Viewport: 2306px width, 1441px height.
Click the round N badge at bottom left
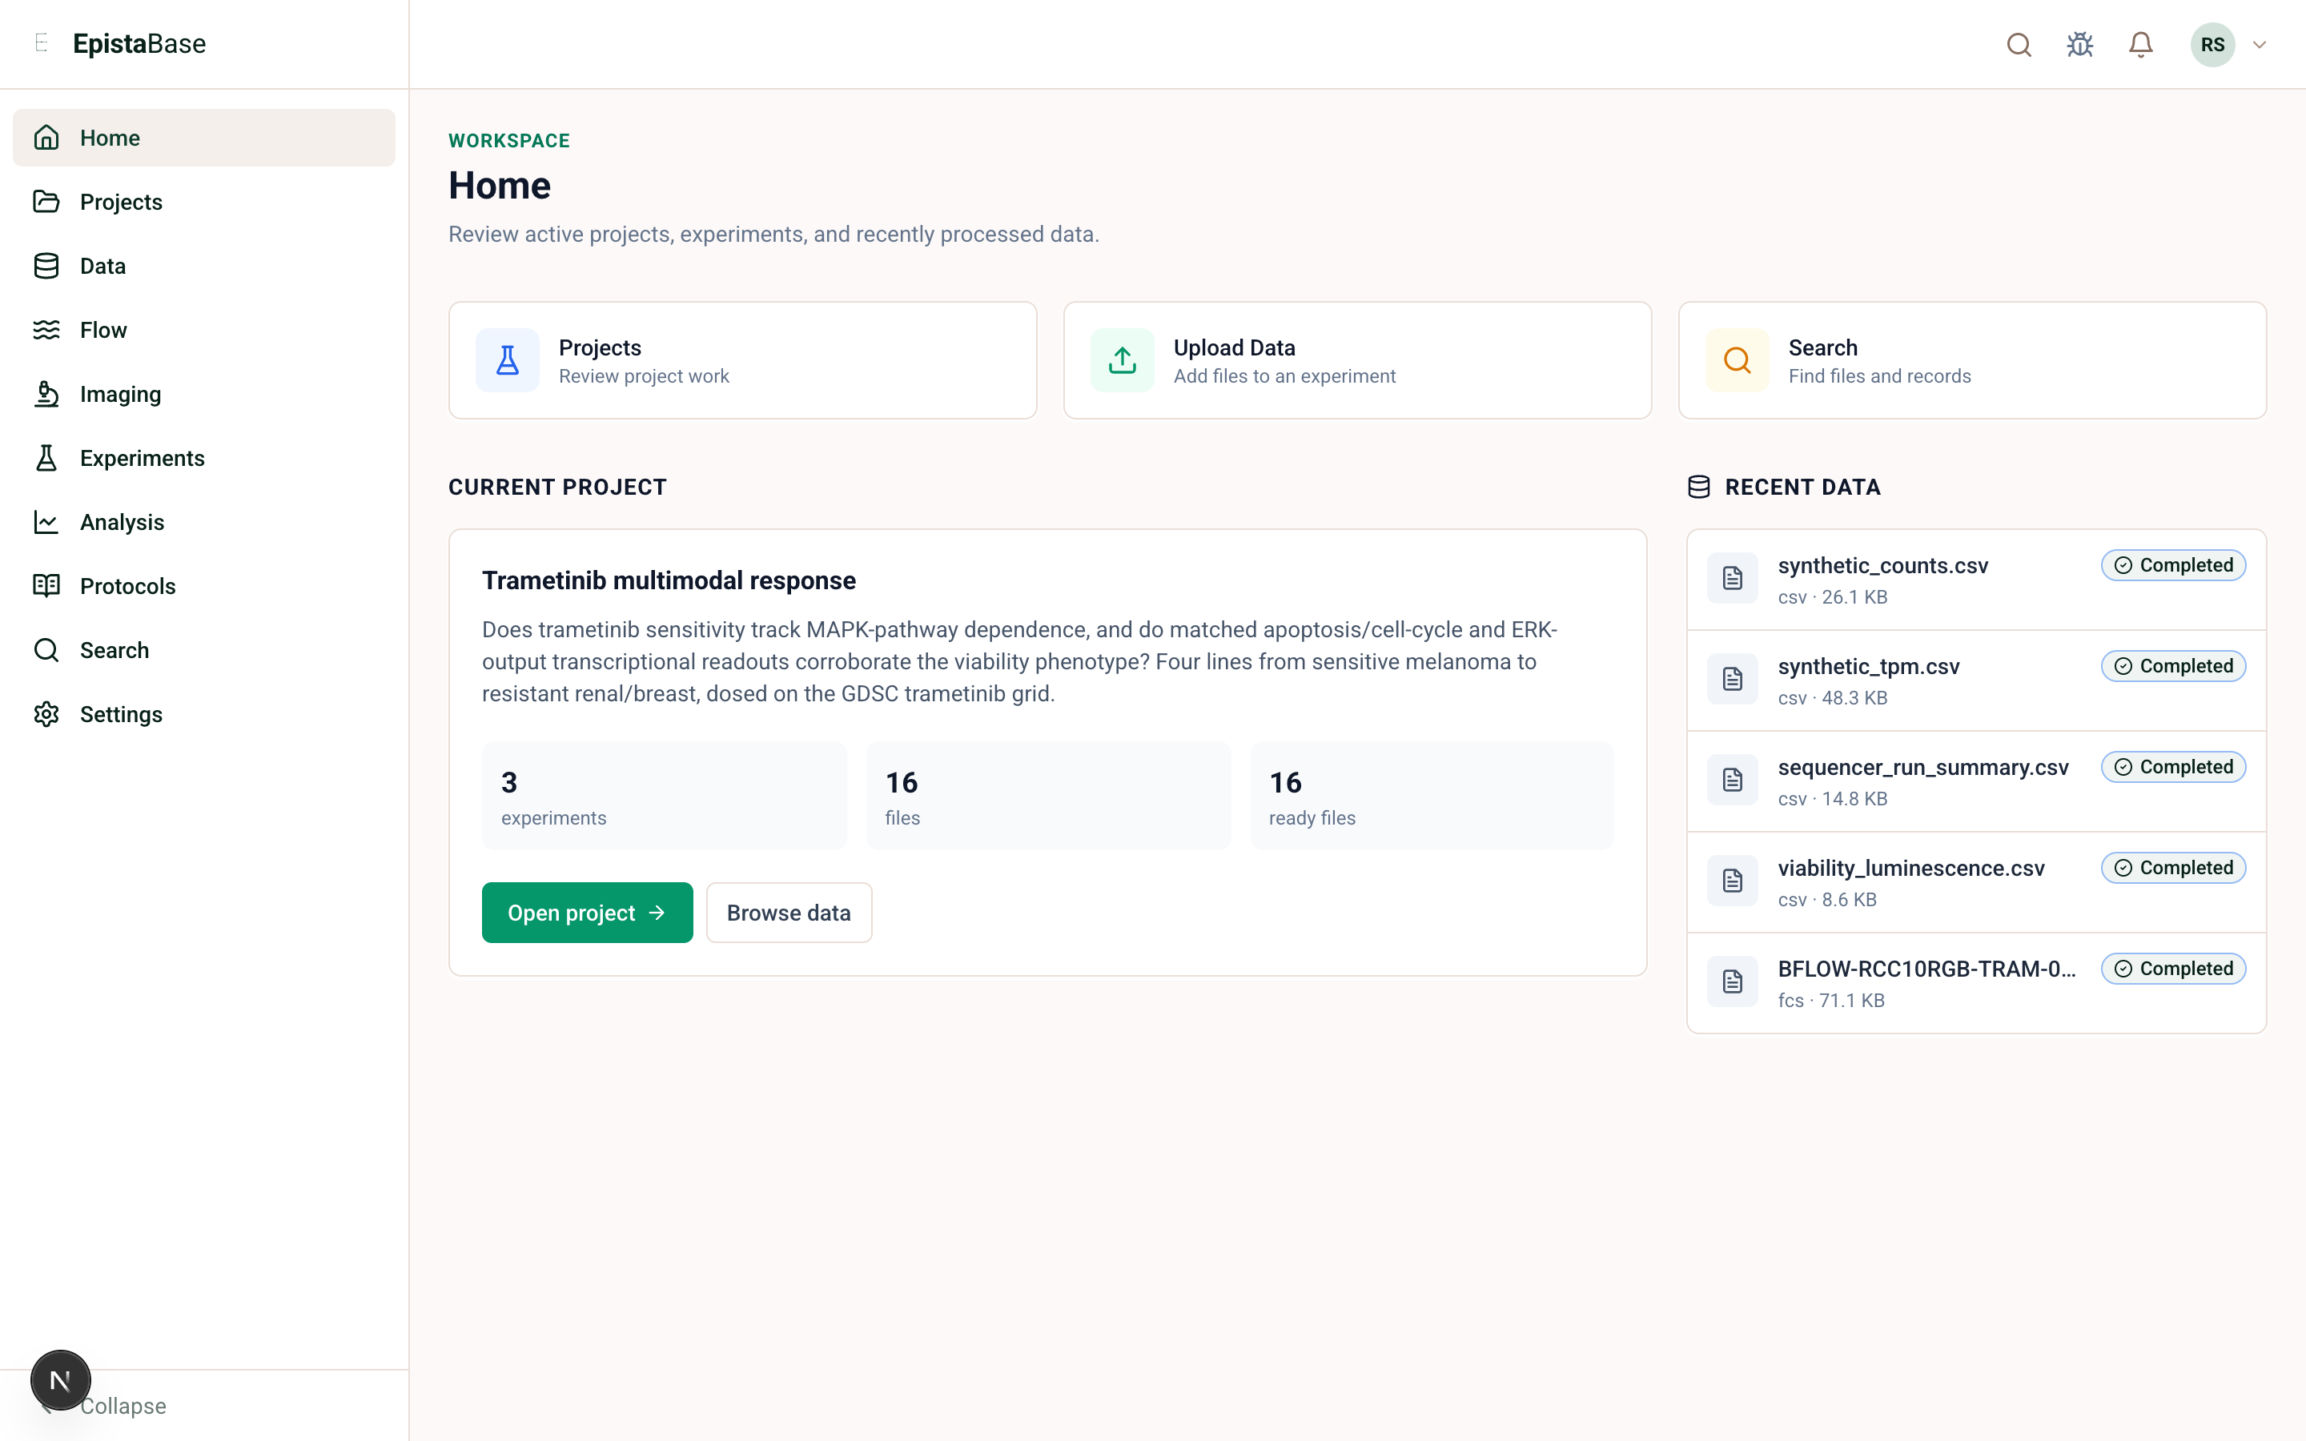point(60,1380)
